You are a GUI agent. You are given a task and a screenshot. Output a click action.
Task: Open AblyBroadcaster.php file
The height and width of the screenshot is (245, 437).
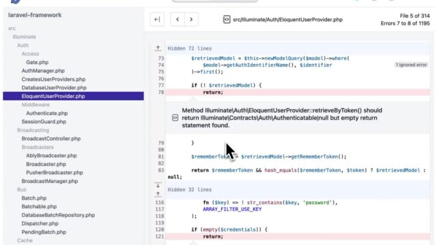tap(51, 156)
